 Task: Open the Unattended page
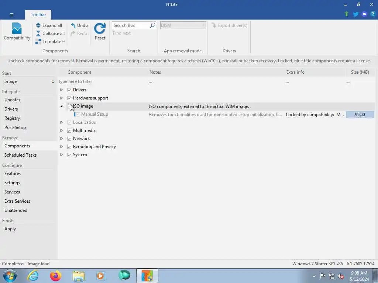[x=29, y=210]
